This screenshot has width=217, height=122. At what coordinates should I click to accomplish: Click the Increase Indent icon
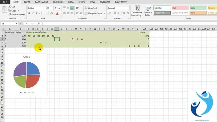pyautogui.click(x=81, y=13)
